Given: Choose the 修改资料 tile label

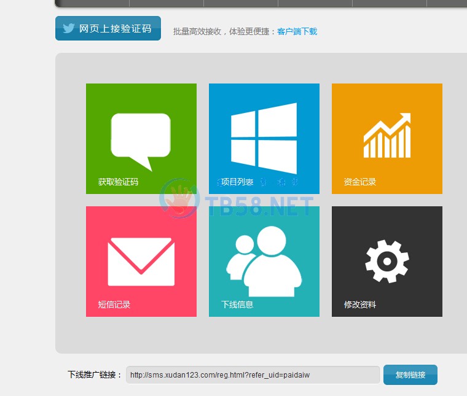Looking at the screenshot, I should click(360, 305).
